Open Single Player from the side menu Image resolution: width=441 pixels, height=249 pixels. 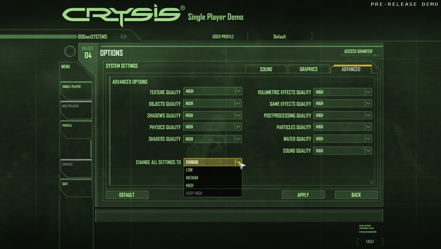(76, 90)
